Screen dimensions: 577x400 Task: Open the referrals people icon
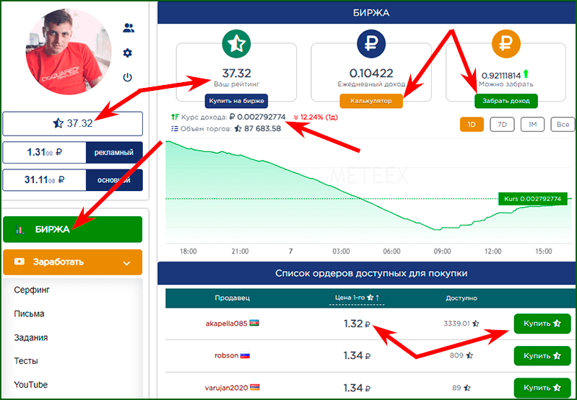(129, 28)
